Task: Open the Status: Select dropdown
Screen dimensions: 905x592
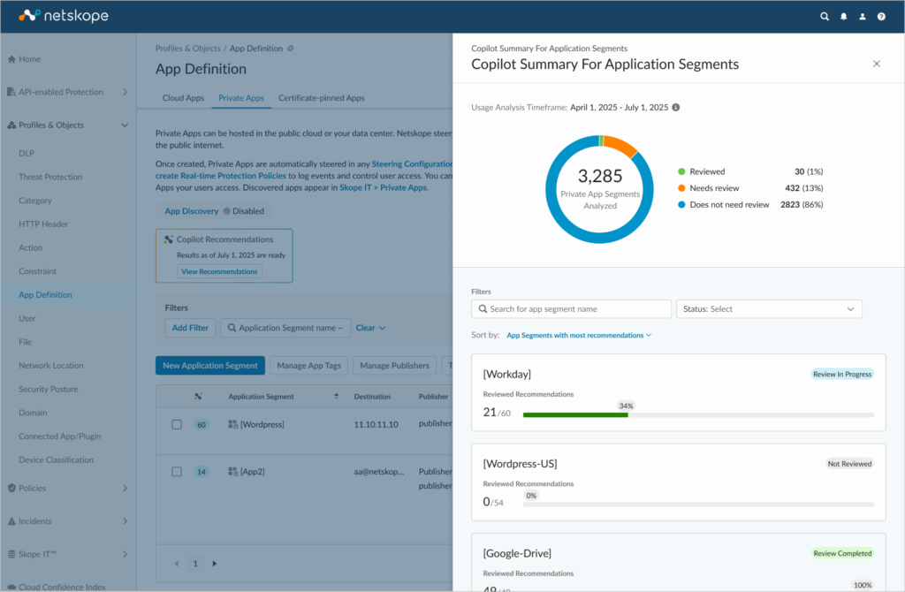Action: coord(770,309)
